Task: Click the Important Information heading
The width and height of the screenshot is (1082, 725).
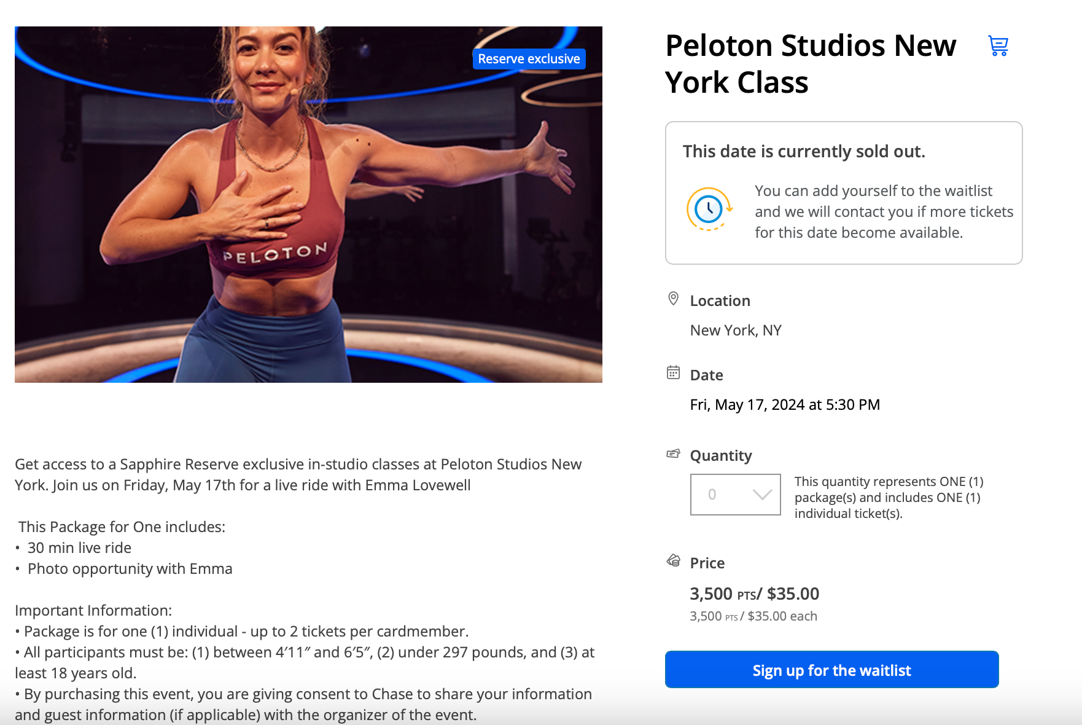Action: pos(93,611)
